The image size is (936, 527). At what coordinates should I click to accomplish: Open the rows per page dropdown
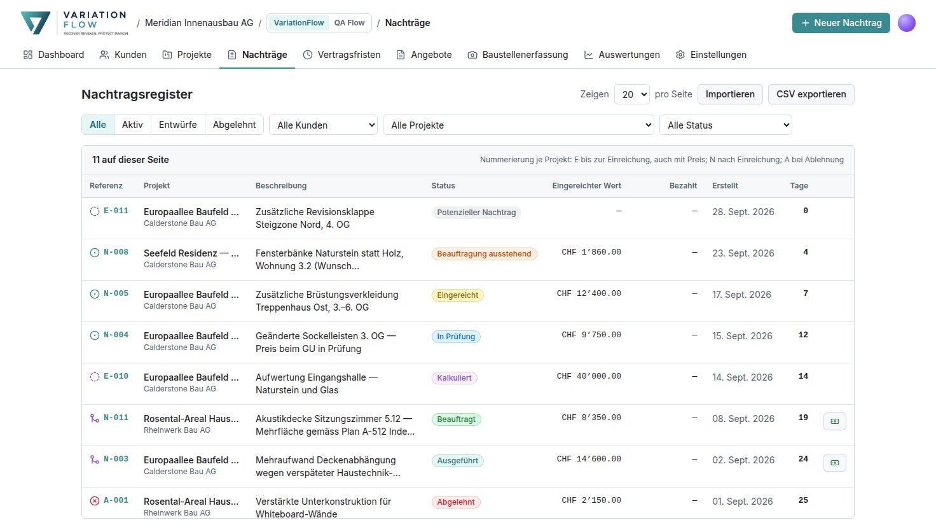[632, 94]
